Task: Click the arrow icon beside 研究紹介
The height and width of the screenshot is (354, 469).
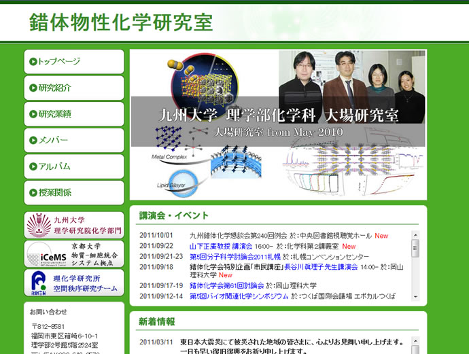Action: click(x=33, y=88)
